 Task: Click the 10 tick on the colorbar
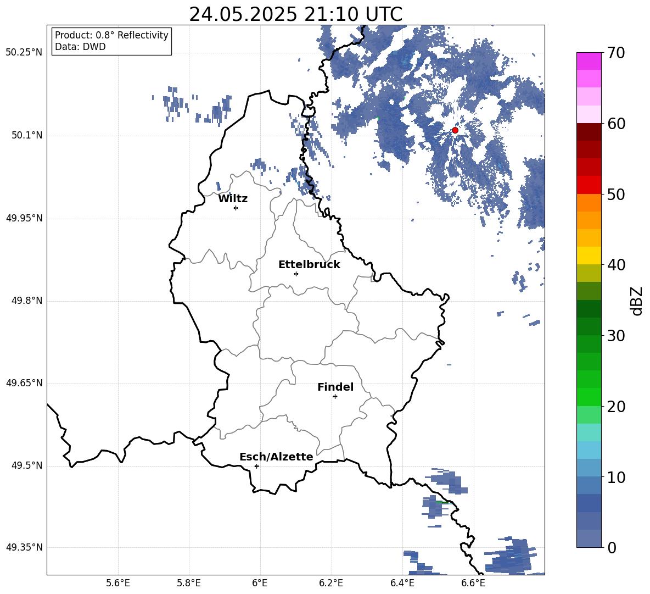[x=616, y=477]
